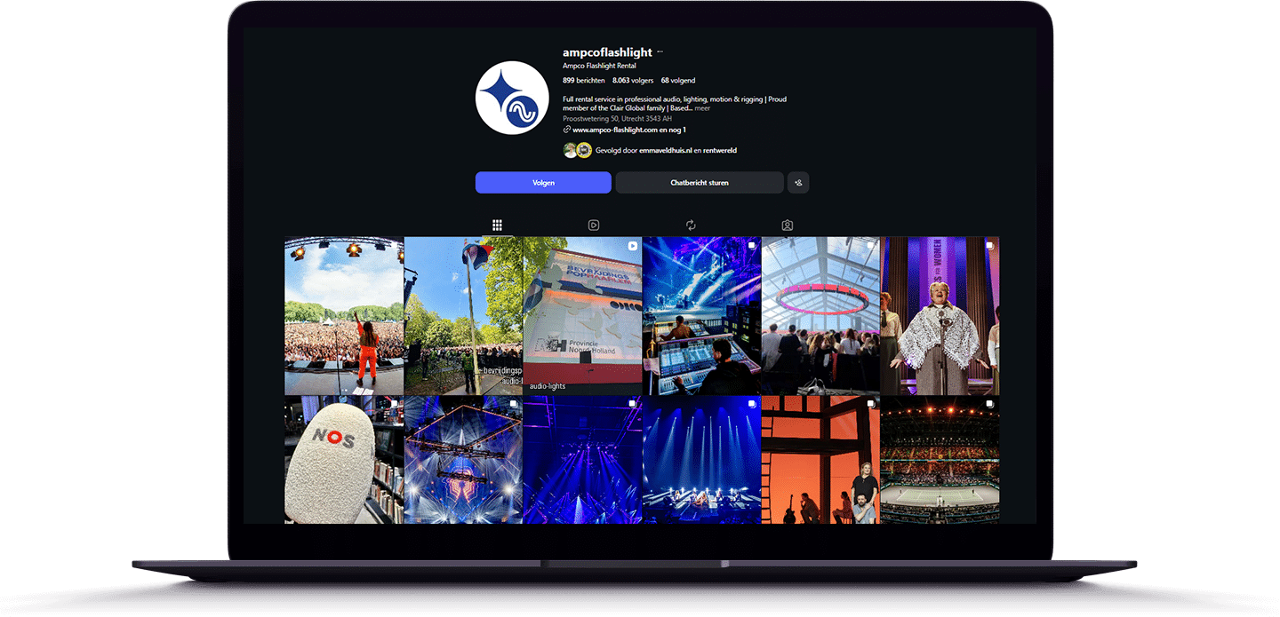The width and height of the screenshot is (1280, 617).
Task: Open the reposts tab
Action: 691,225
